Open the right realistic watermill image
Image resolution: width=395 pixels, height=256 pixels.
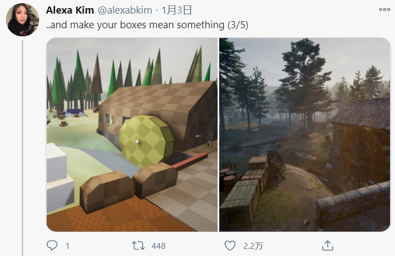tap(304, 135)
